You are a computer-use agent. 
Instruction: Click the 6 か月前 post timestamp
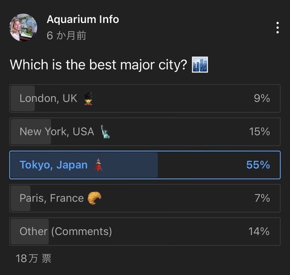click(x=66, y=36)
